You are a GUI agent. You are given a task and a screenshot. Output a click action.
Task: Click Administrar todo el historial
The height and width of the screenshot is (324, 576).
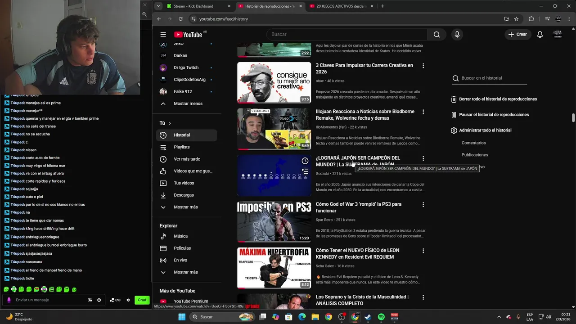click(481, 130)
